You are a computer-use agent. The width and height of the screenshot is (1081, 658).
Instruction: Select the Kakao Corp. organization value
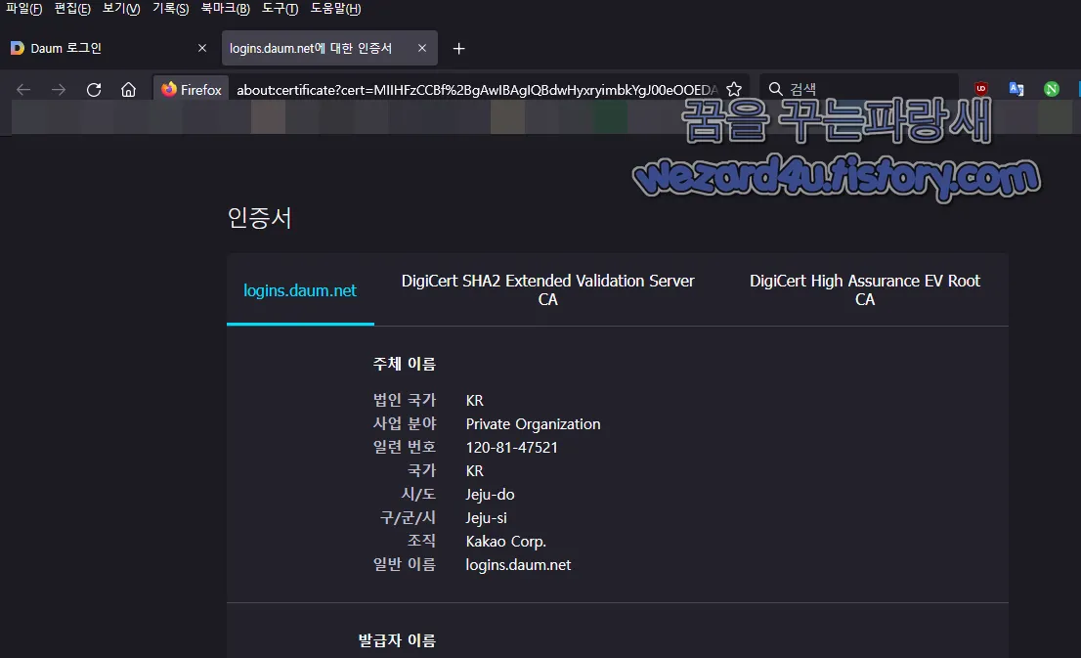pos(505,542)
